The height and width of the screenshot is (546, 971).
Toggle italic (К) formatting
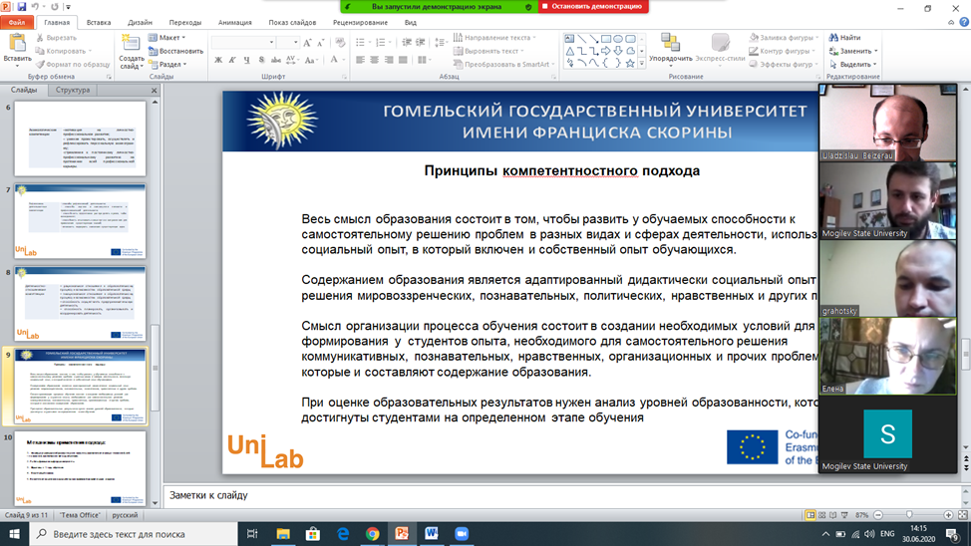(x=232, y=60)
